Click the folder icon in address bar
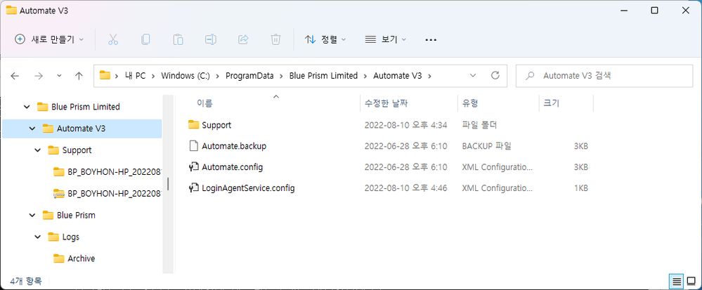Image resolution: width=702 pixels, height=290 pixels. (x=105, y=75)
